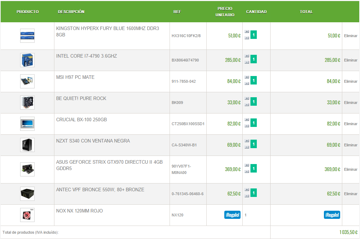Viewport: 361px width, 239px height.
Task: Increase quantity of Kingston HyperX Fury RAM
Action: 247,31
